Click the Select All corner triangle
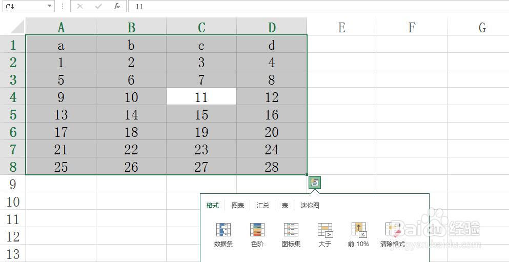The width and height of the screenshot is (509, 262). 17,27
